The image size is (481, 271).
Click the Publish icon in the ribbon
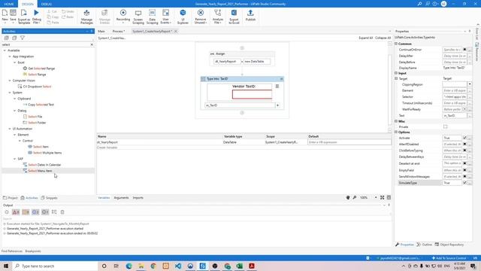pyautogui.click(x=250, y=13)
